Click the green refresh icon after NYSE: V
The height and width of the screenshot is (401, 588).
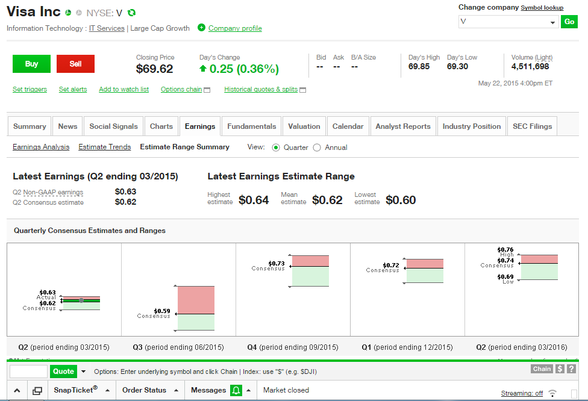pyautogui.click(x=131, y=13)
